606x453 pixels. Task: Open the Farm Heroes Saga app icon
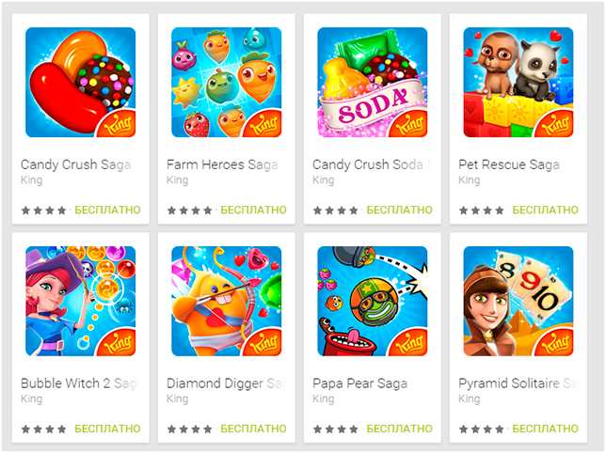[x=227, y=82]
